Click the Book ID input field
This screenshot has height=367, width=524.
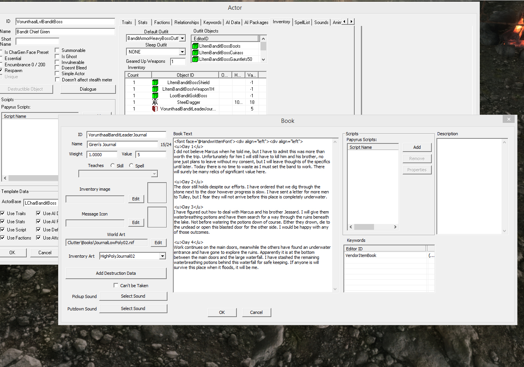point(126,135)
